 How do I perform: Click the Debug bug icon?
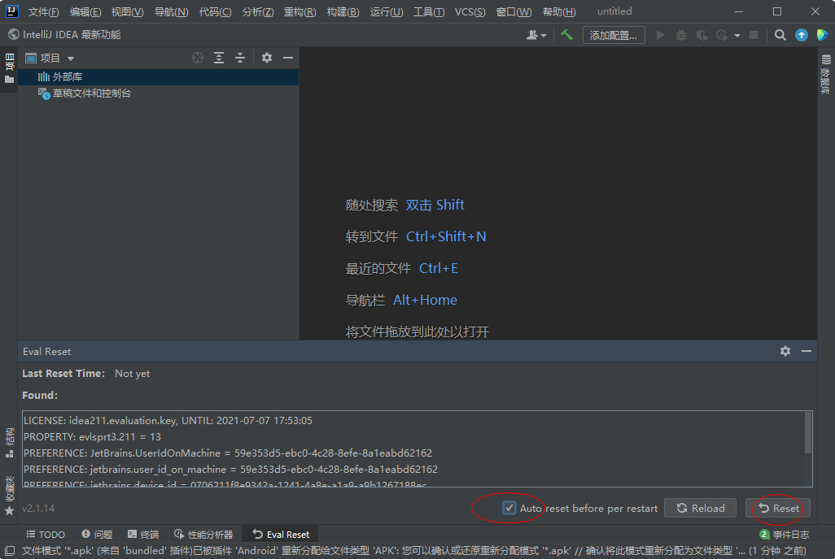[680, 35]
